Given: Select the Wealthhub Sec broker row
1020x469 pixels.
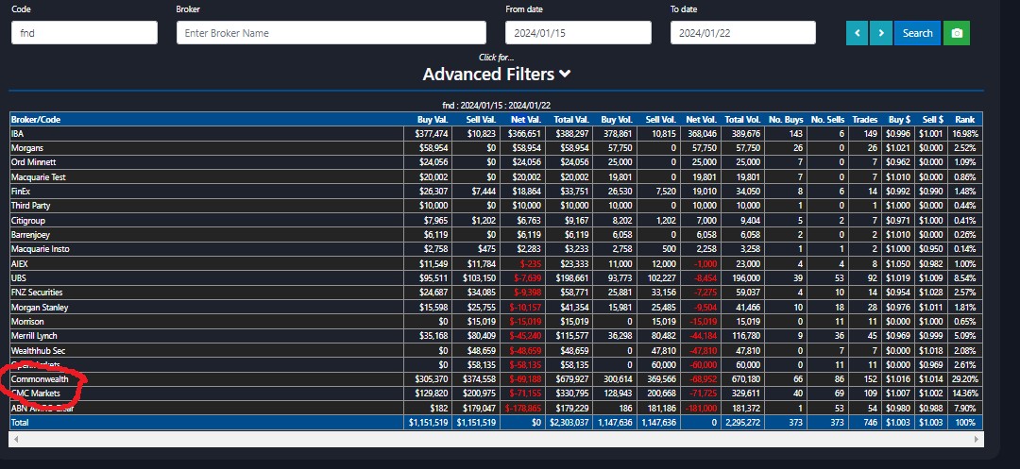Looking at the screenshot, I should (496, 351).
